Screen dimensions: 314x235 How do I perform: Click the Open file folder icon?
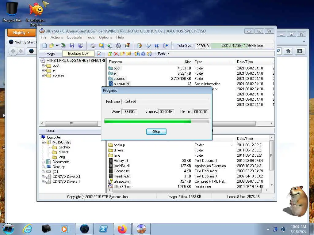pyautogui.click(x=52, y=46)
